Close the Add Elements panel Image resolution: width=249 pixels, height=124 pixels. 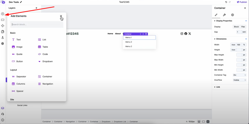pos(61,16)
